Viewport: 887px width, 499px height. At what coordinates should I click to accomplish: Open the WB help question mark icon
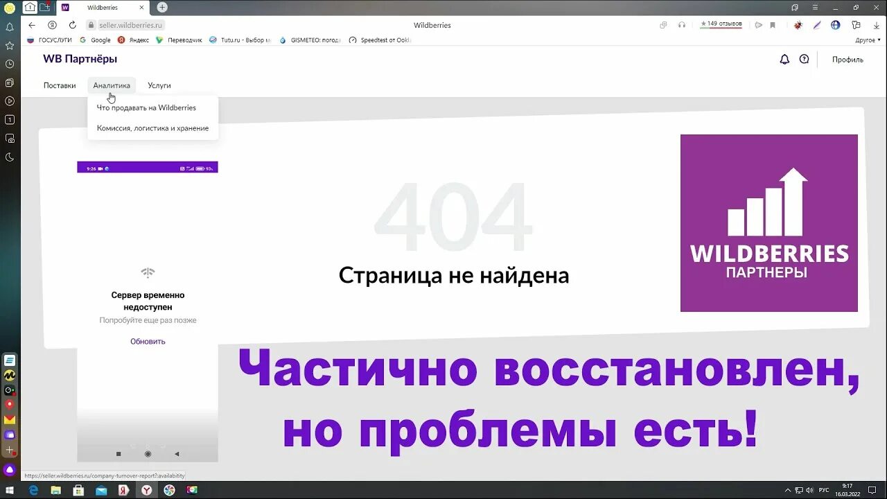coord(804,60)
